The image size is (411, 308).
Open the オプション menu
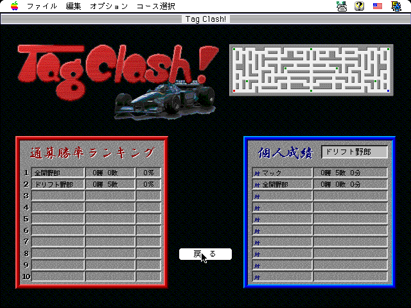coord(109,6)
